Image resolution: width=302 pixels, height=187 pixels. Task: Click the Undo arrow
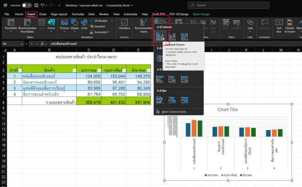pyautogui.click(x=42, y=5)
